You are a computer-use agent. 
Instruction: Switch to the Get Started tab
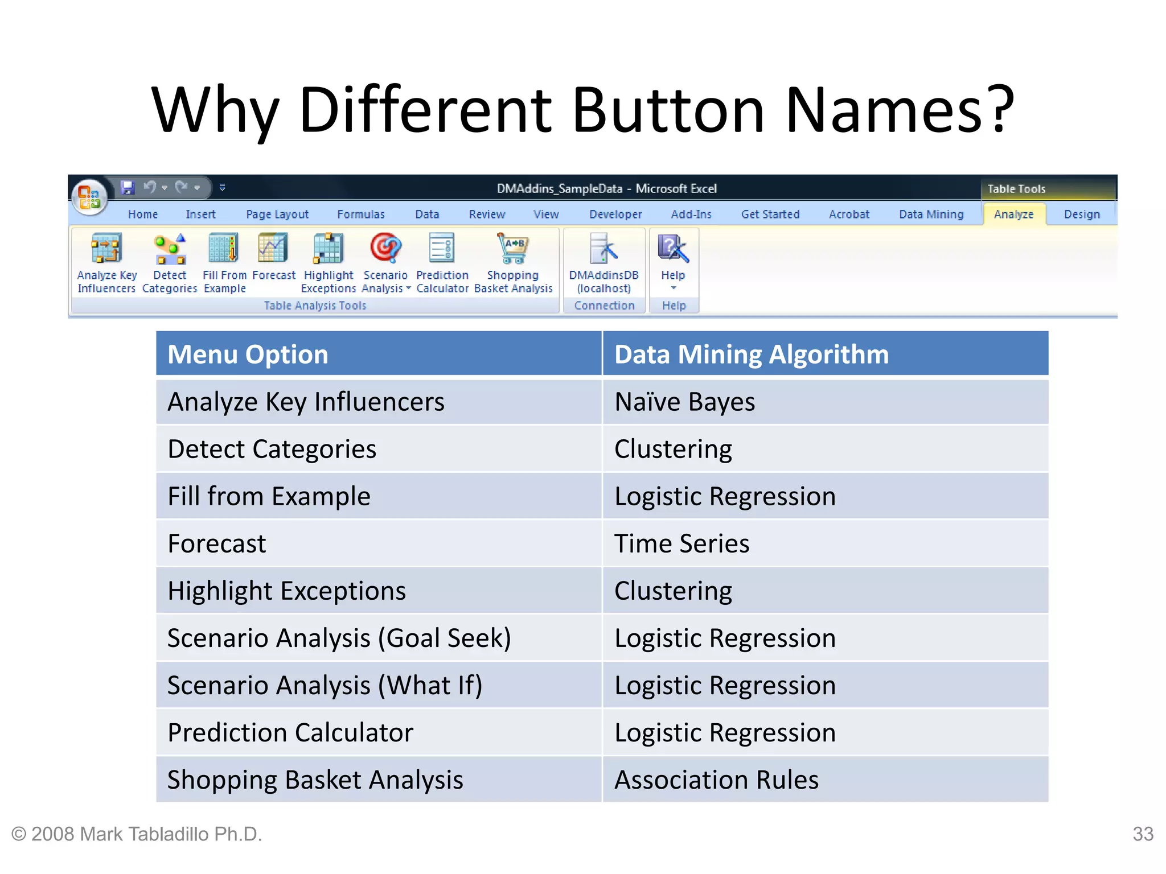pos(770,215)
